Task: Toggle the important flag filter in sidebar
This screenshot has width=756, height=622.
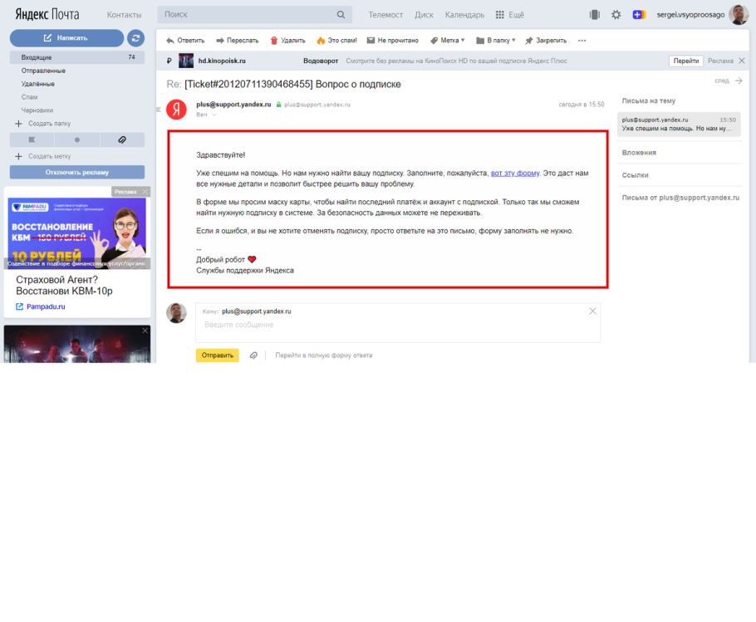Action: [32, 140]
